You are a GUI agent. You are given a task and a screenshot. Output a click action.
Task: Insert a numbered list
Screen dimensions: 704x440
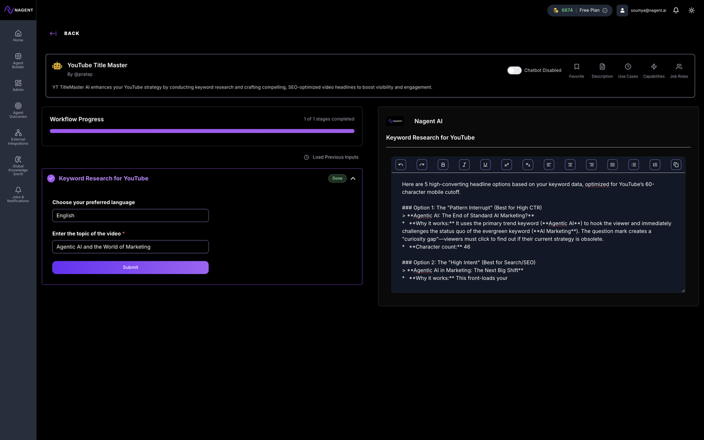click(654, 164)
